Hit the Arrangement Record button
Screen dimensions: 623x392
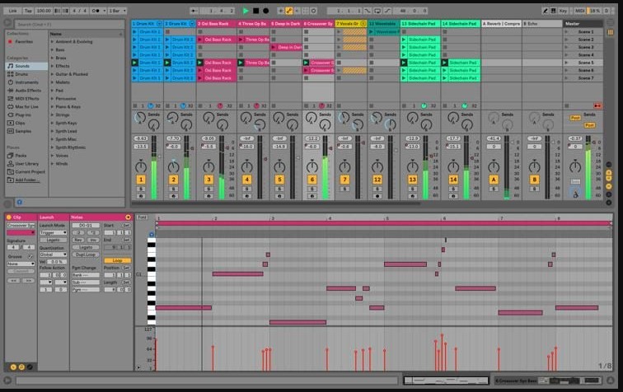(265, 10)
